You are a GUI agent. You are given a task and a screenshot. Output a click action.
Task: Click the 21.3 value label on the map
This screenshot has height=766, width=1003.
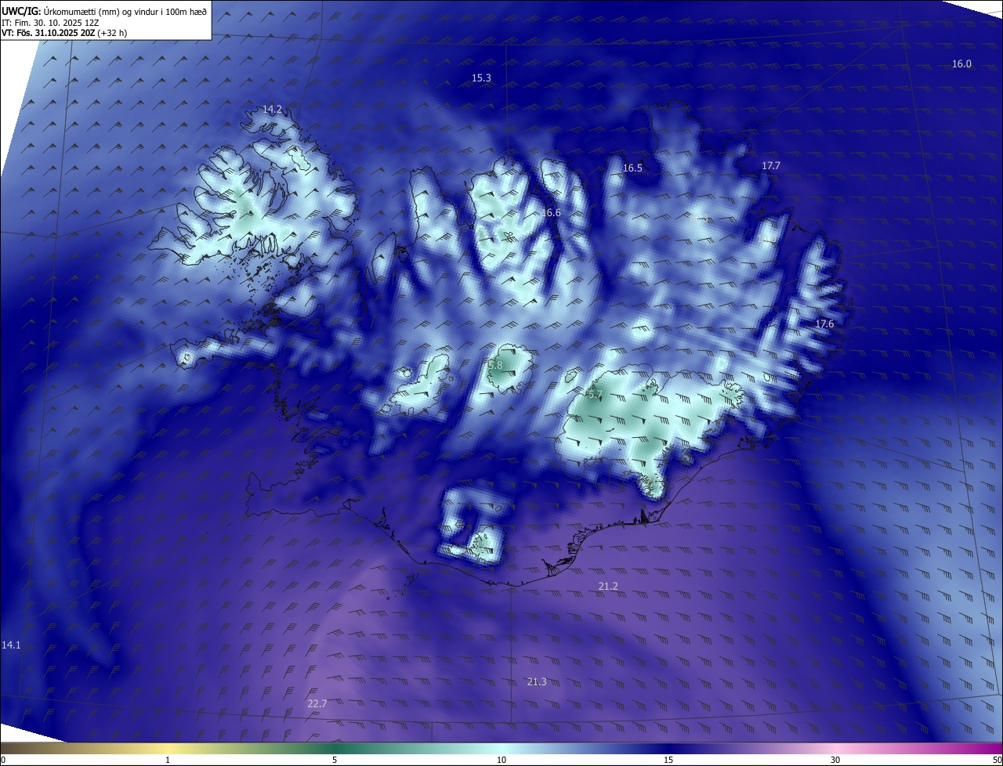537,682
